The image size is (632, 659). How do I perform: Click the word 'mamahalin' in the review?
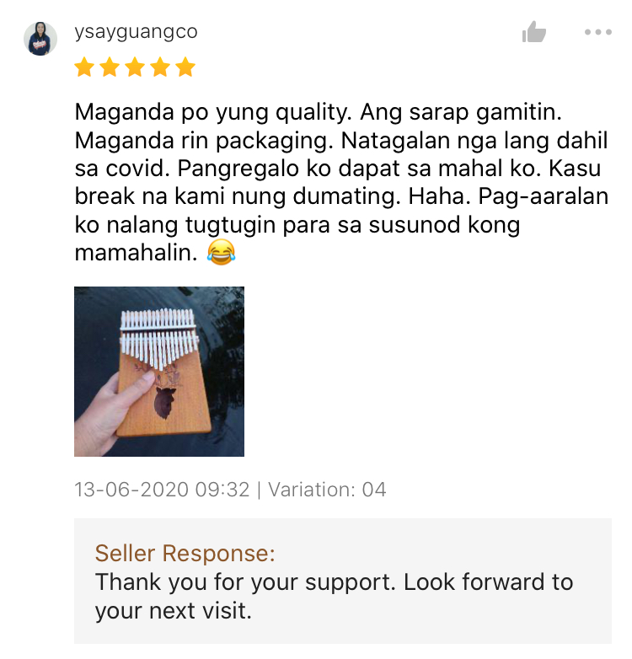(x=136, y=253)
